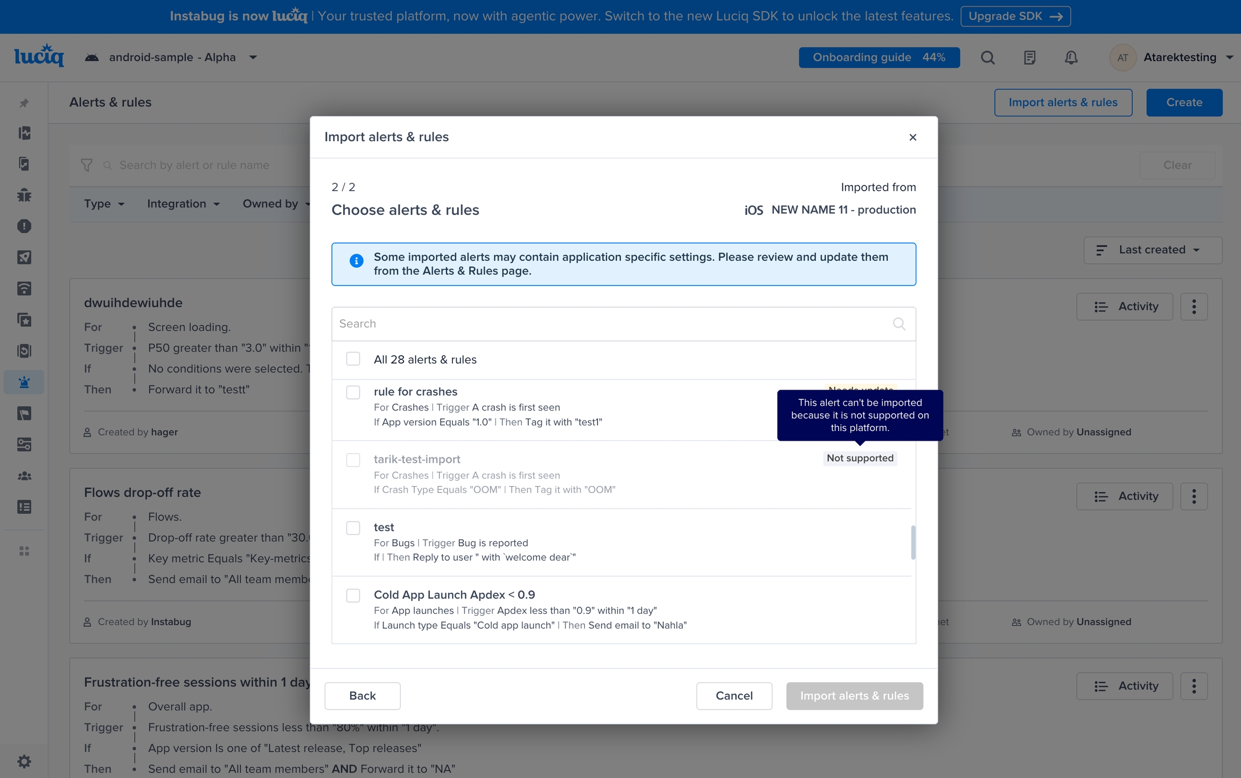Click the Onboarding guide 44% progress button
Viewport: 1241px width, 778px height.
coord(879,58)
